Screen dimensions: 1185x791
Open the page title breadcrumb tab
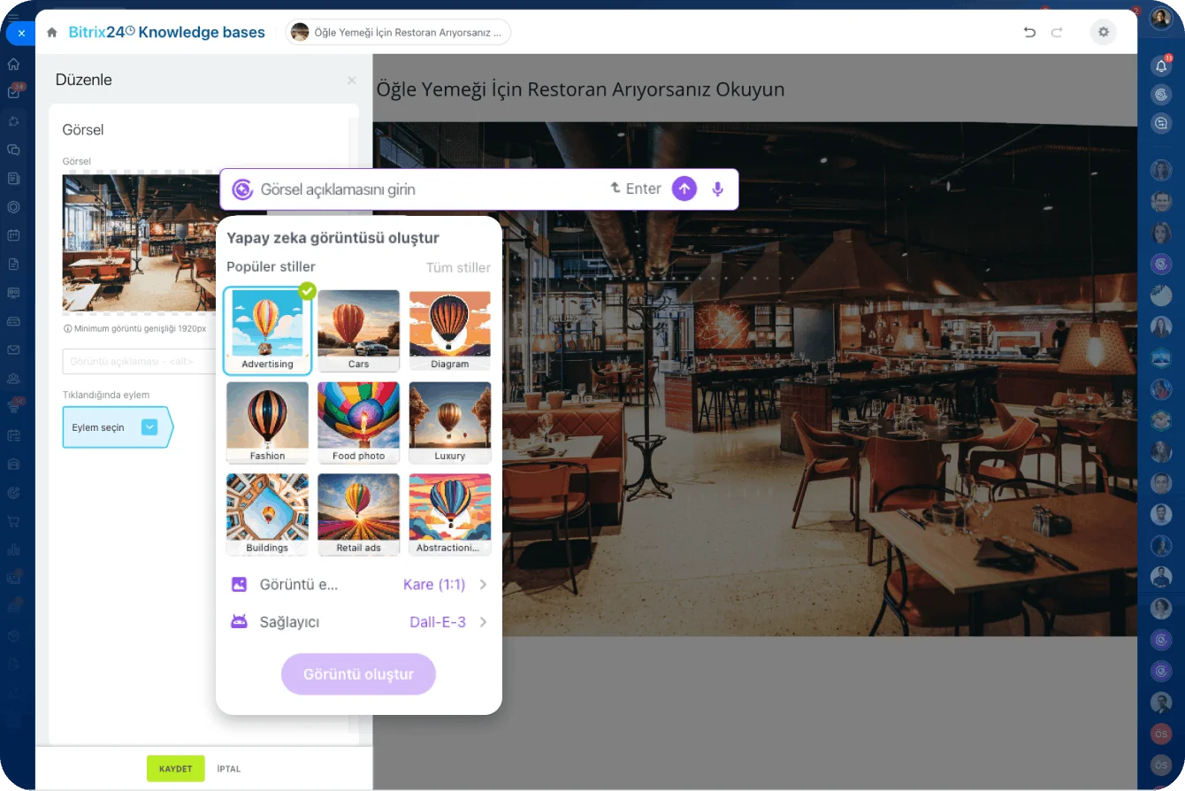[x=398, y=33]
